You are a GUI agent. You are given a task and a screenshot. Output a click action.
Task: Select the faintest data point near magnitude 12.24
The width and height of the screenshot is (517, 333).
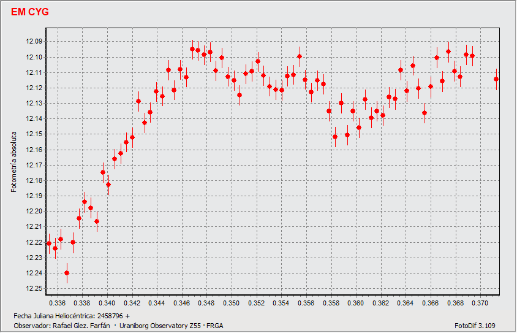point(67,273)
